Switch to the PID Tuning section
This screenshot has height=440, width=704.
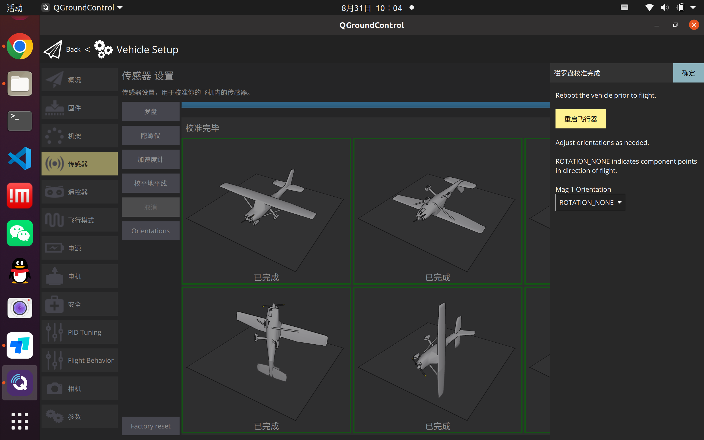(x=79, y=332)
